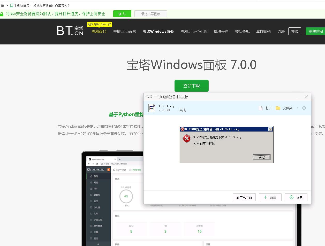Click 确定 in the error dialog
The width and height of the screenshot is (325, 246).
click(x=261, y=157)
